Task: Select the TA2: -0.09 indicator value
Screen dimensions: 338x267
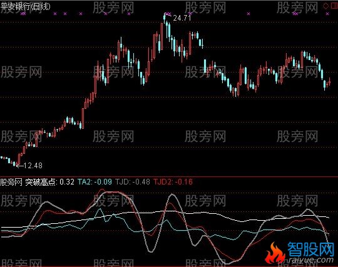Action: tap(95, 182)
